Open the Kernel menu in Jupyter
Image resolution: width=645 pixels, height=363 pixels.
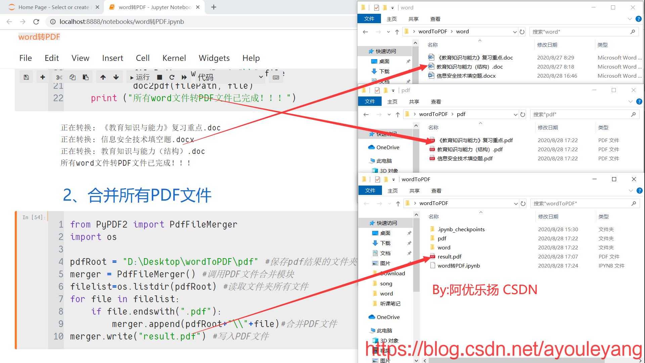(174, 58)
